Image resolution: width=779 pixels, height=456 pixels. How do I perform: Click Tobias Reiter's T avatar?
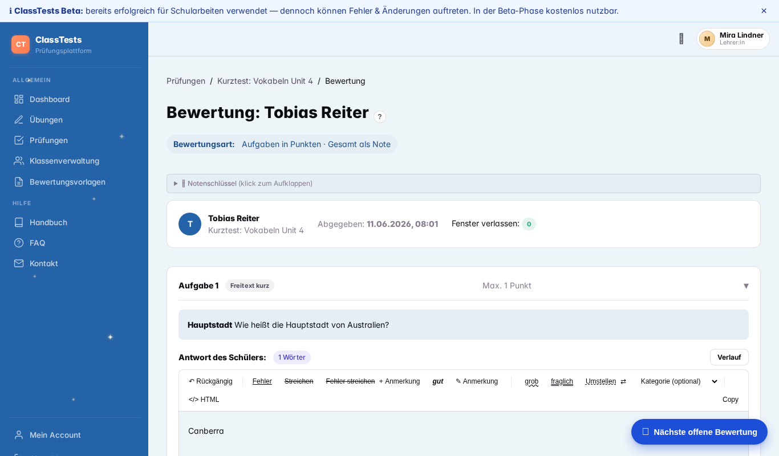[190, 224]
